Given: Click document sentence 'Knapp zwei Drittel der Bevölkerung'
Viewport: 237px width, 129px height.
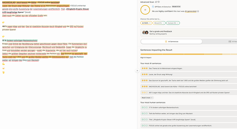Looking at the screenshot, I should coord(35,44).
